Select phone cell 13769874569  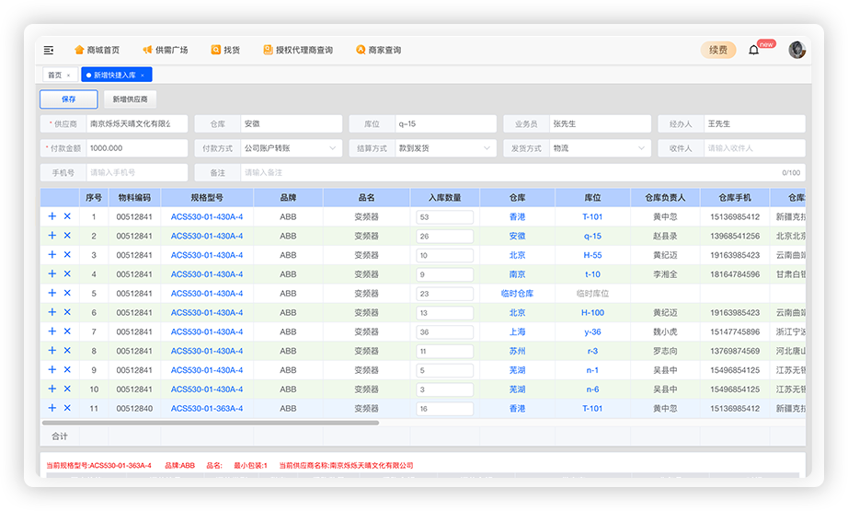pos(735,352)
